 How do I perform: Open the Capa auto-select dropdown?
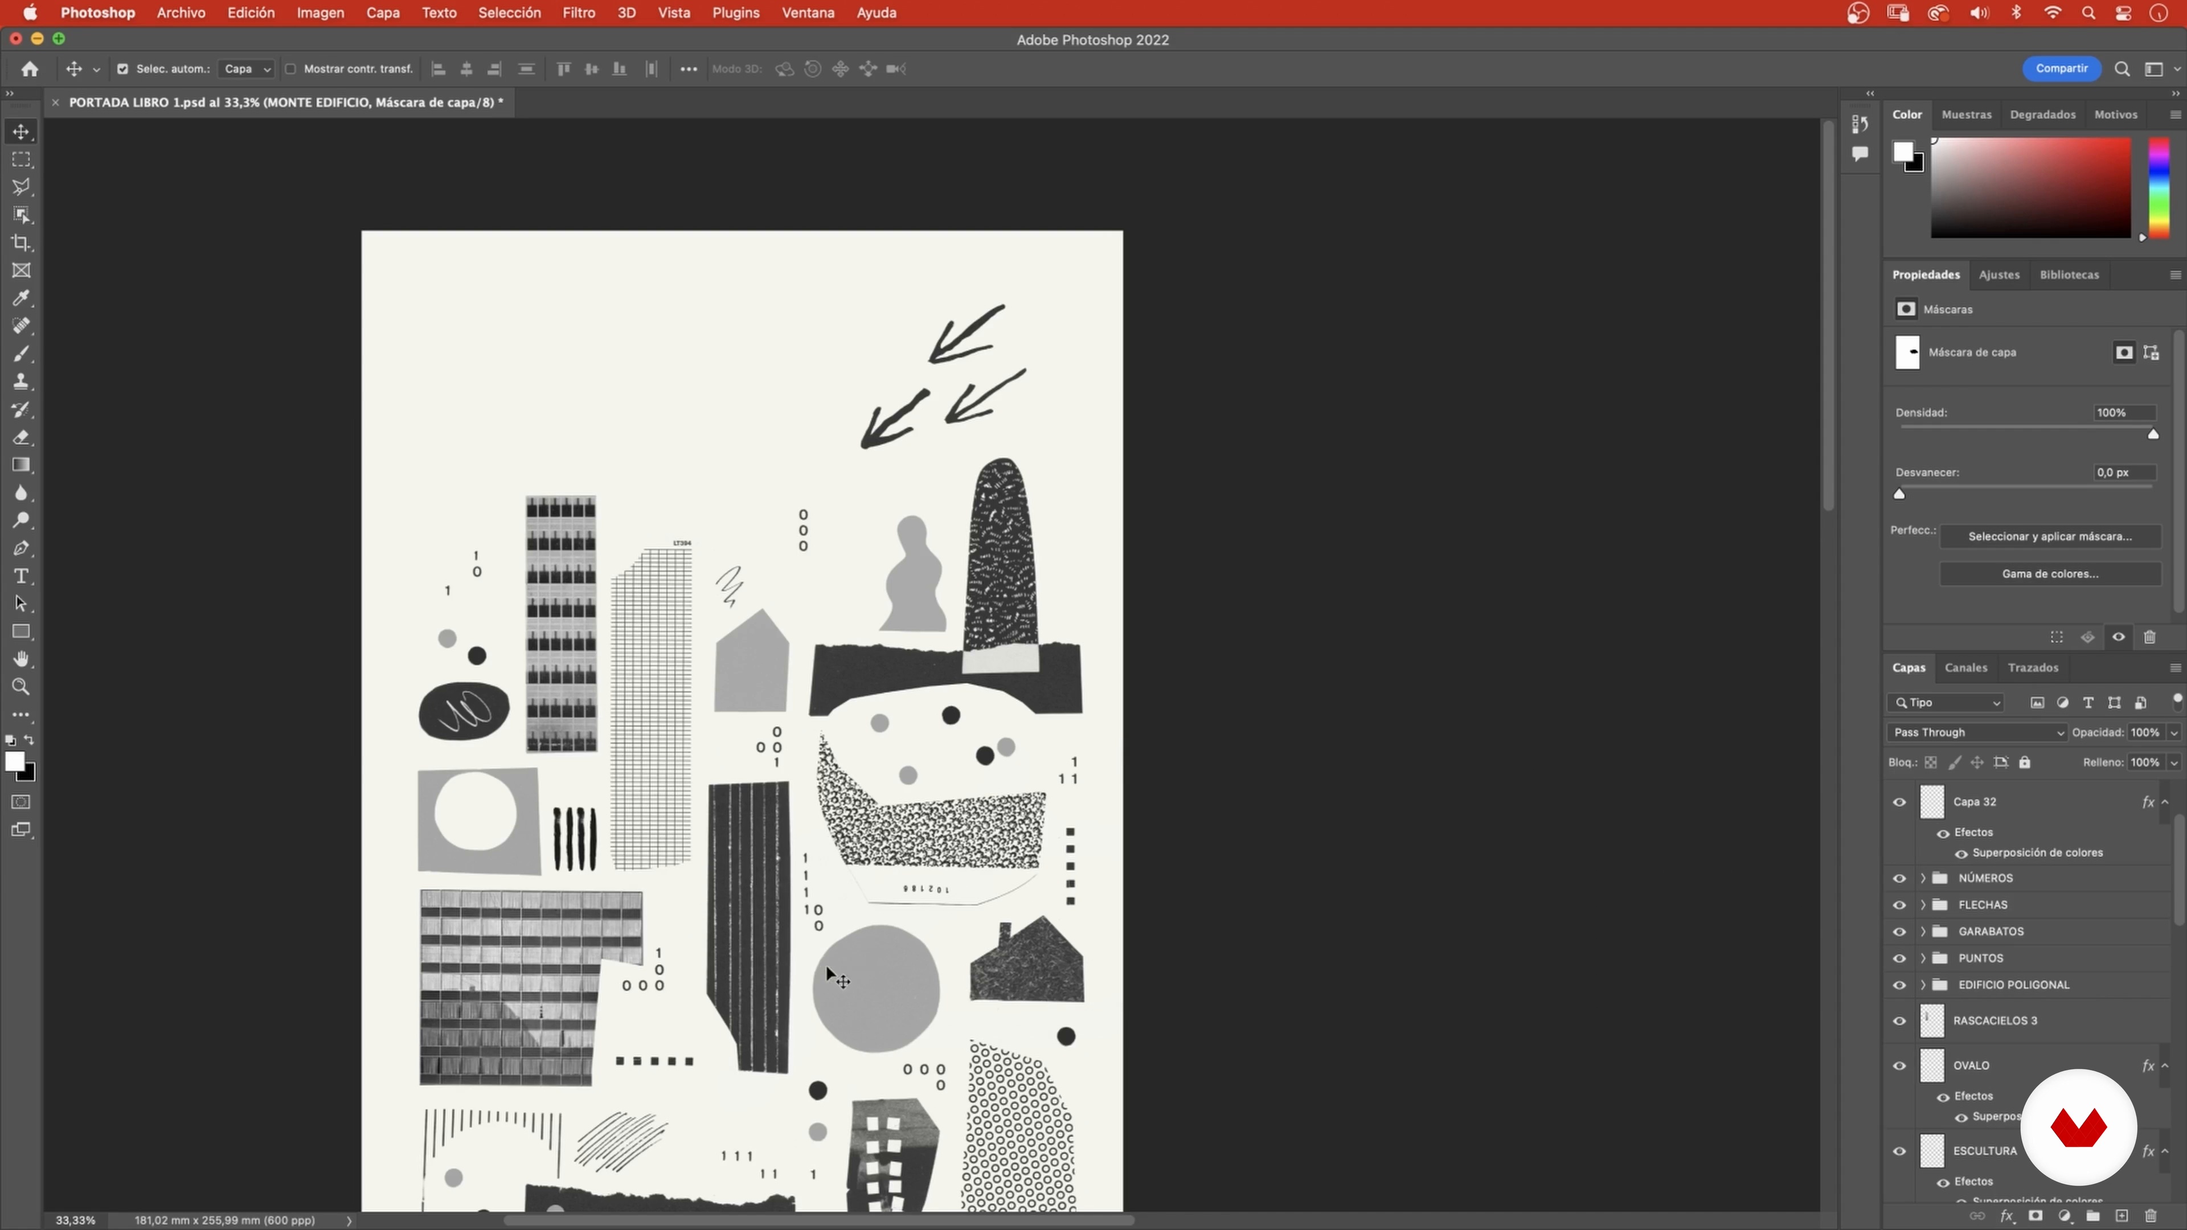[x=245, y=69]
